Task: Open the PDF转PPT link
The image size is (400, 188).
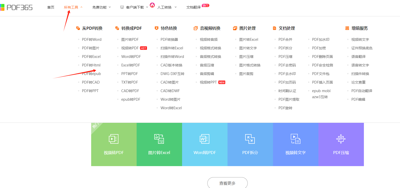Action: point(90,91)
